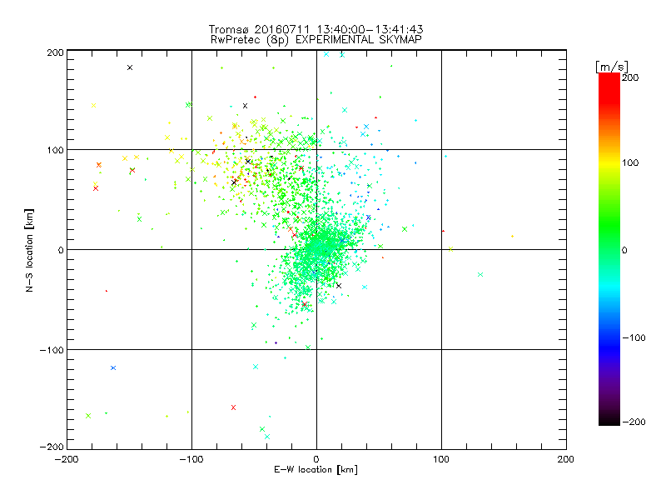The height and width of the screenshot is (500, 666).
Task: Click the black X marker in the top-left plot area
Action: pyautogui.click(x=130, y=67)
